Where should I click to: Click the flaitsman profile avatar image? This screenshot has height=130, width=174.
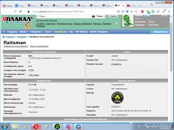coord(117,97)
